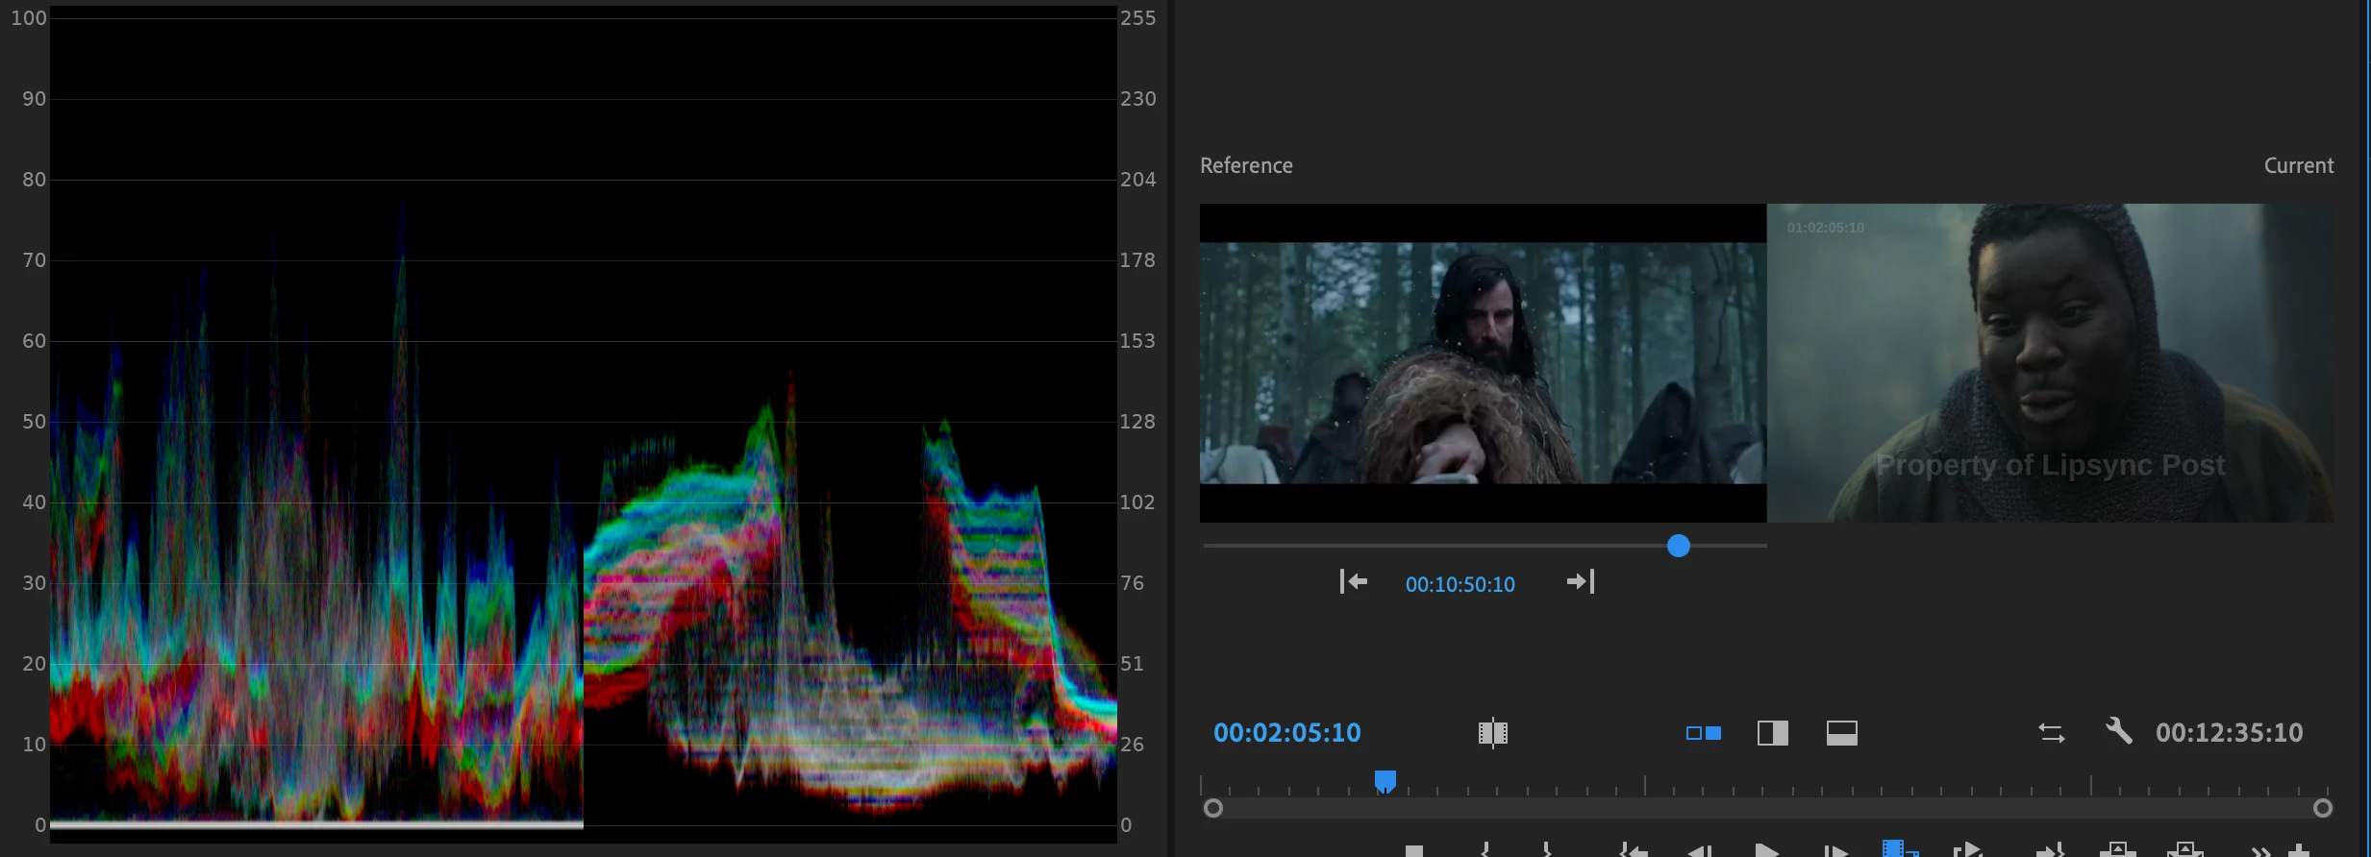Select the Horizontal Split view
This screenshot has height=857, width=2371.
(1842, 733)
